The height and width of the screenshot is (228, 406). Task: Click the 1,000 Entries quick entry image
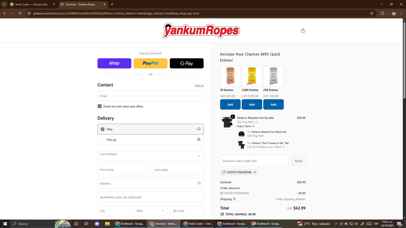point(252,76)
